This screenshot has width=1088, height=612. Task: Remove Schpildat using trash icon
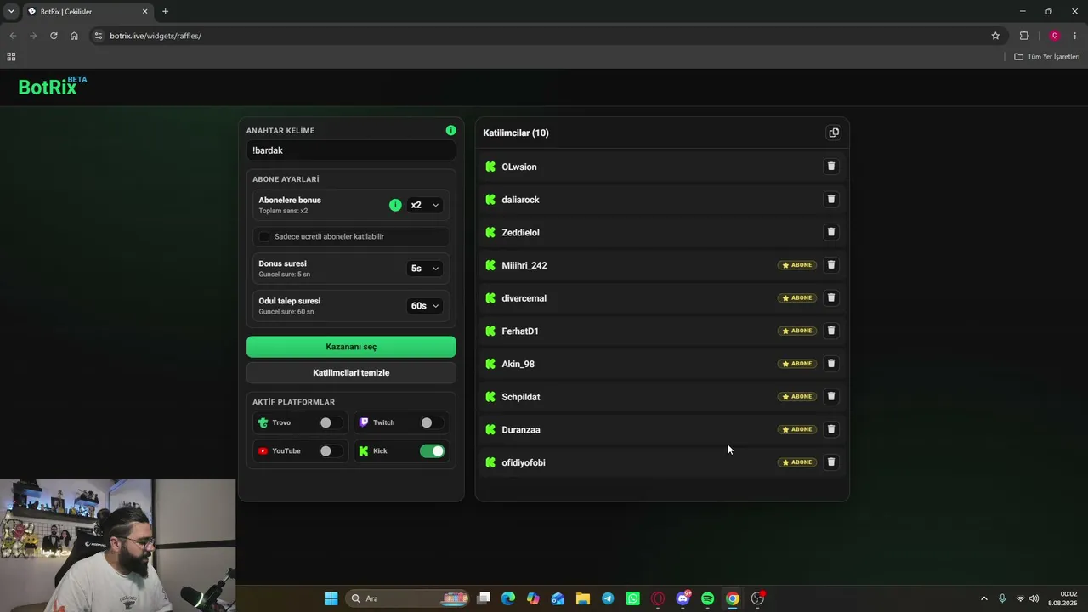coord(831,396)
